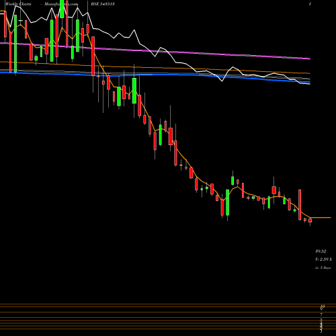This screenshot has height=336, width=336.
Task: Click the 'Weekly Charts' title text
Action: (18, 4)
